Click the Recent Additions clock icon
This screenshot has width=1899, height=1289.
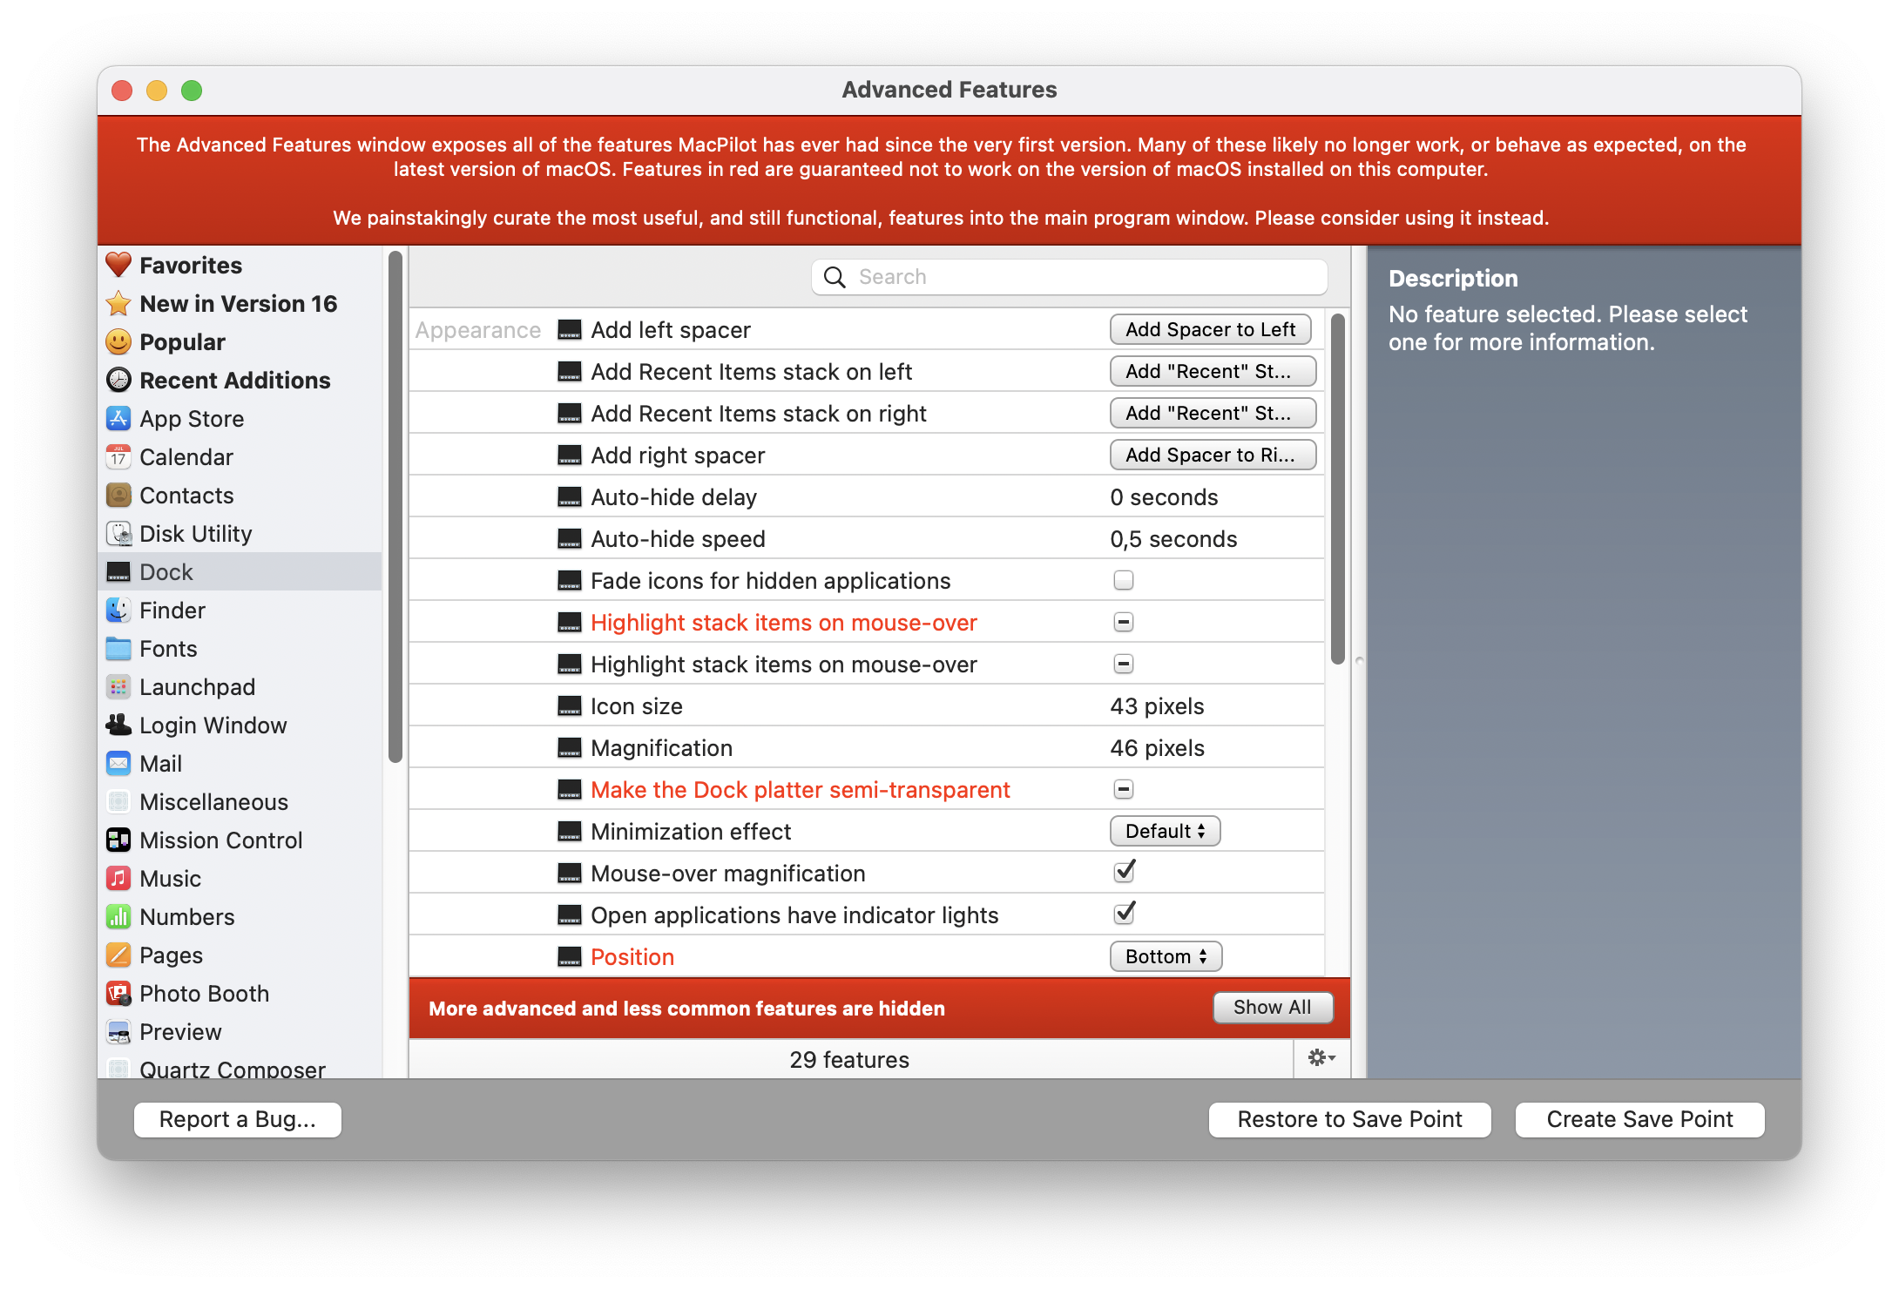click(118, 380)
